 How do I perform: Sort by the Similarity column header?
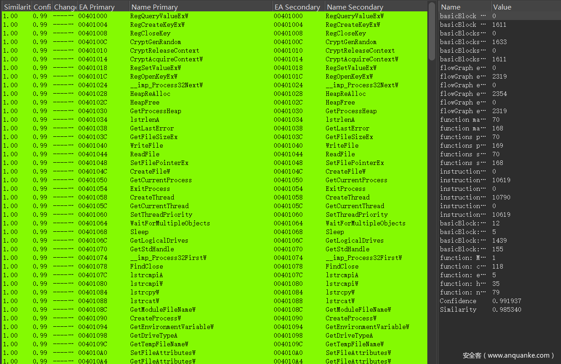pyautogui.click(x=16, y=7)
